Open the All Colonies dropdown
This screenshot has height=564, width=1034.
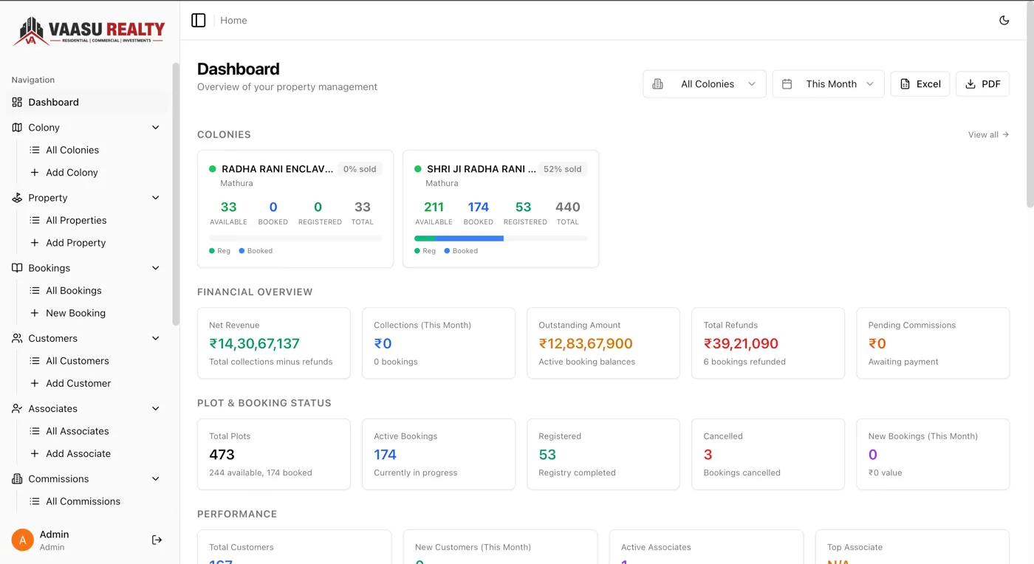pos(705,84)
